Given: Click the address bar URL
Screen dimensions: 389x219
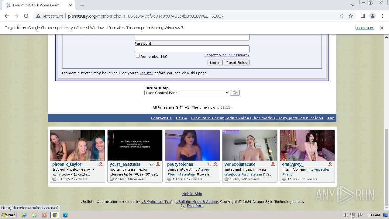Looking at the screenshot, I should click(146, 16).
